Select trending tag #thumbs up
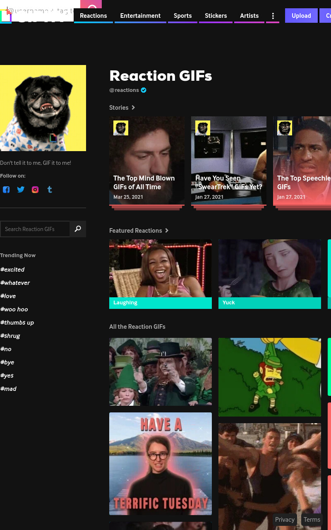The width and height of the screenshot is (331, 530). pyautogui.click(x=17, y=323)
